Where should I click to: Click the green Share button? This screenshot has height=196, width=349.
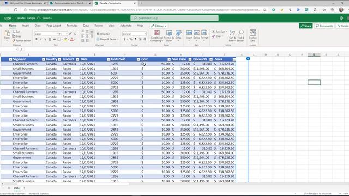click(306, 26)
